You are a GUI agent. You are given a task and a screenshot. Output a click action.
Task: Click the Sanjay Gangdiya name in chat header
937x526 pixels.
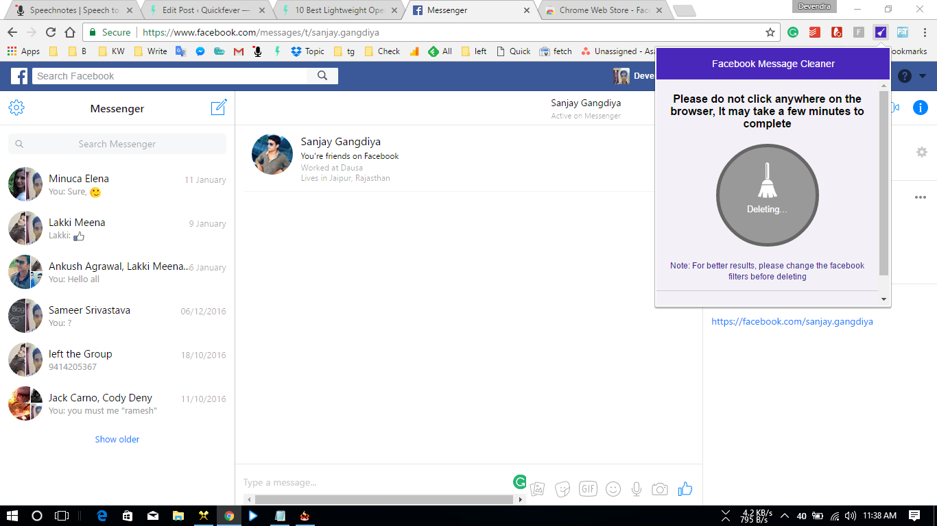(586, 103)
